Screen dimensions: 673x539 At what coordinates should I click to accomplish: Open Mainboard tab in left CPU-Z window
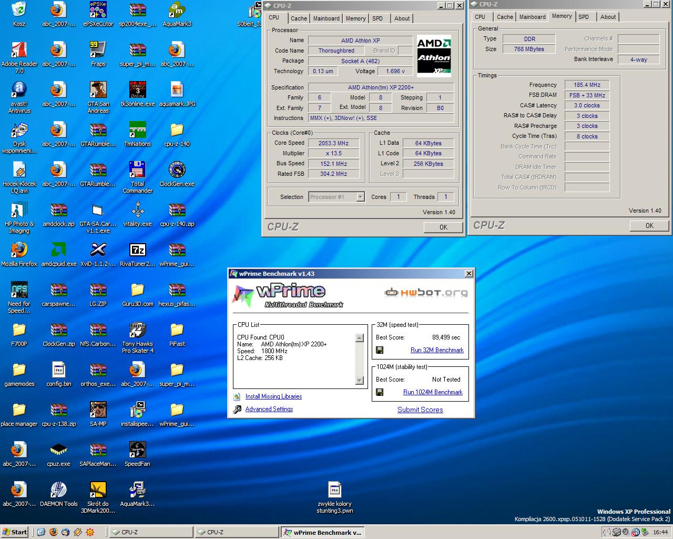pos(326,18)
